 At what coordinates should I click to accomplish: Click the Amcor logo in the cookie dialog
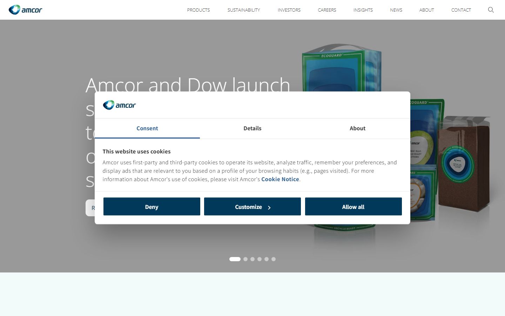[x=119, y=105]
